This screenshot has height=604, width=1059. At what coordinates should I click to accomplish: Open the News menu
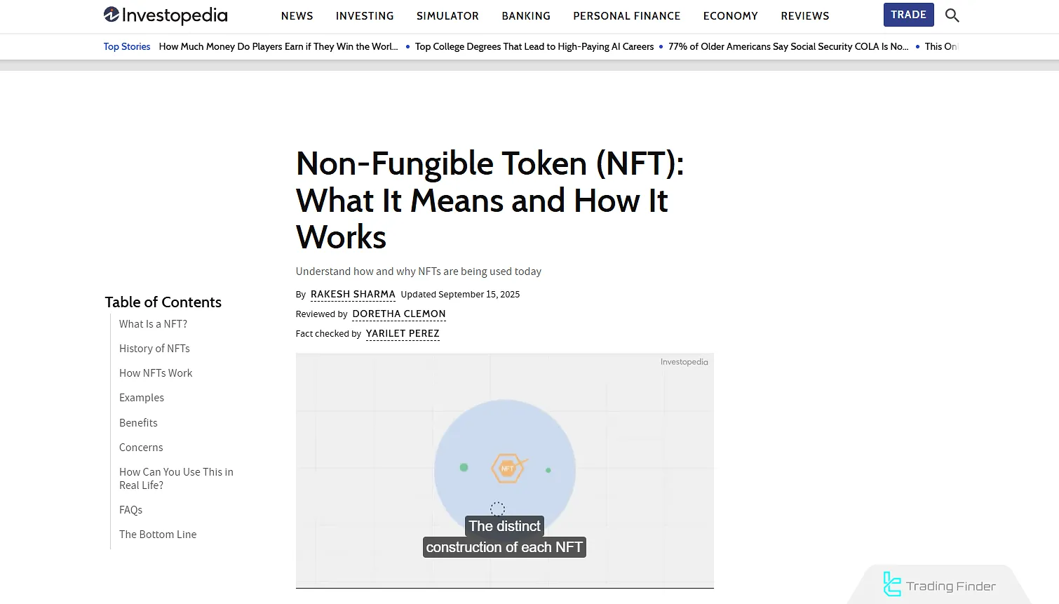tap(297, 15)
